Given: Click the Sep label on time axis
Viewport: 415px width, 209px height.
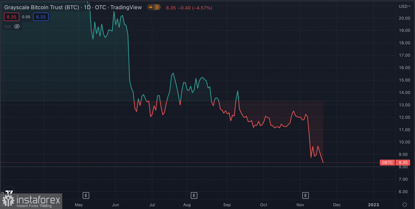Looking at the screenshot, I should (227, 205).
